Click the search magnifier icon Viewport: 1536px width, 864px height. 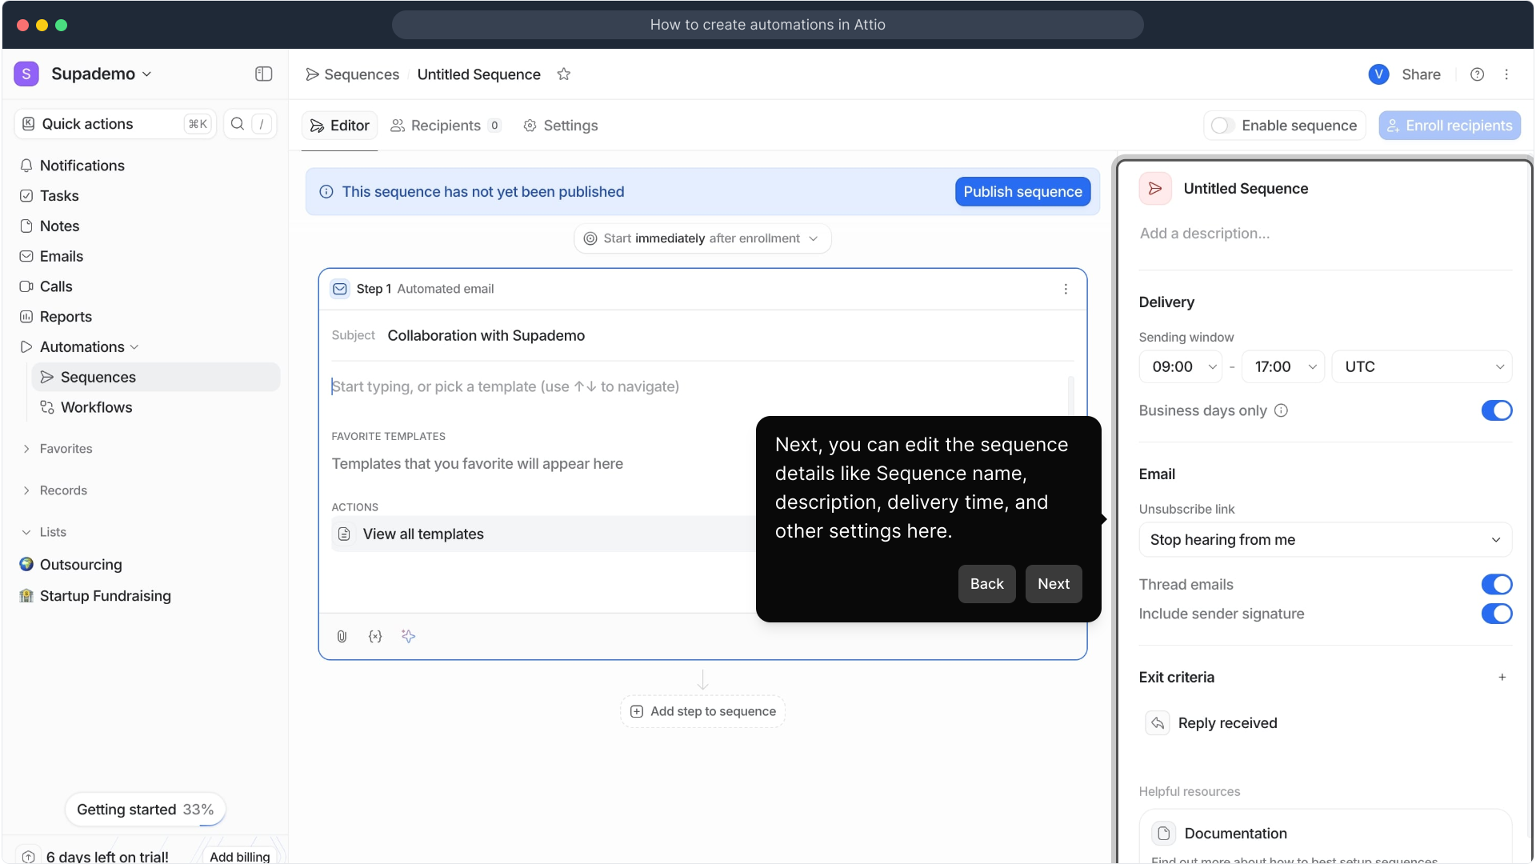238,124
